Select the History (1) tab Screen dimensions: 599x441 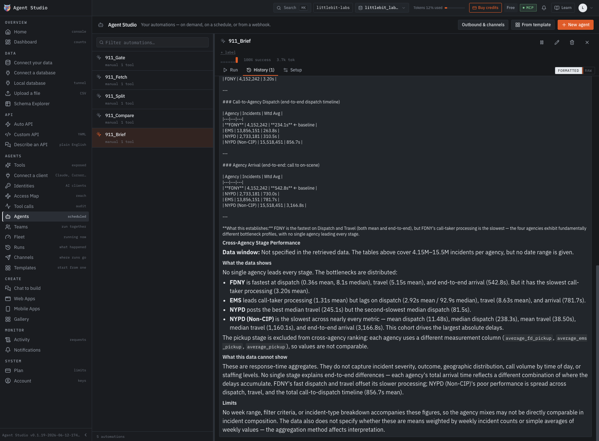[x=260, y=70]
